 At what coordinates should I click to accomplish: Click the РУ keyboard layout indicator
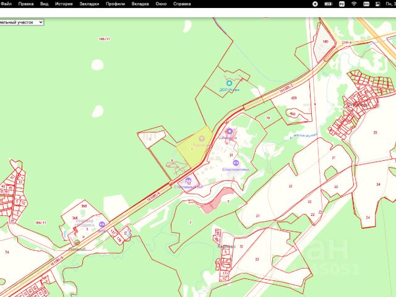342,4
